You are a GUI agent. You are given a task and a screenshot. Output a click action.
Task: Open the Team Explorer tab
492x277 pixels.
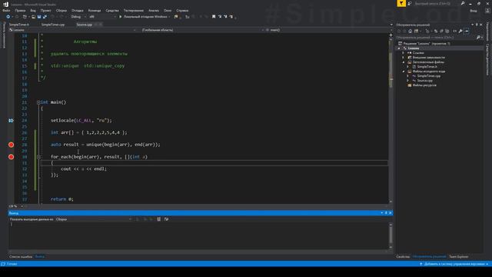[458, 256]
